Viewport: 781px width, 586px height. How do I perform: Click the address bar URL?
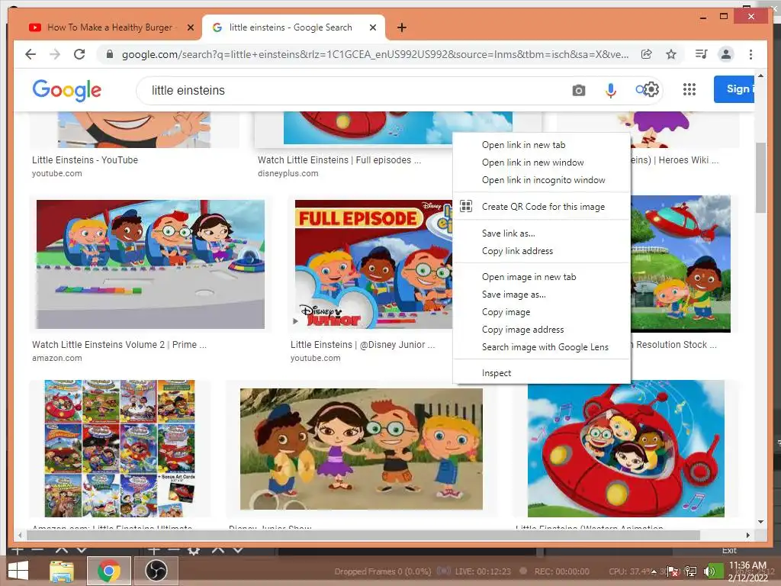coord(375,54)
